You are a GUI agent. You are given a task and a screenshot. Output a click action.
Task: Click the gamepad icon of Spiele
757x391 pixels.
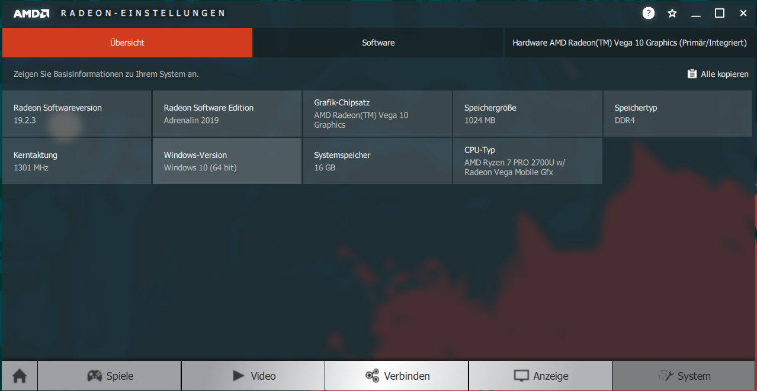point(94,376)
